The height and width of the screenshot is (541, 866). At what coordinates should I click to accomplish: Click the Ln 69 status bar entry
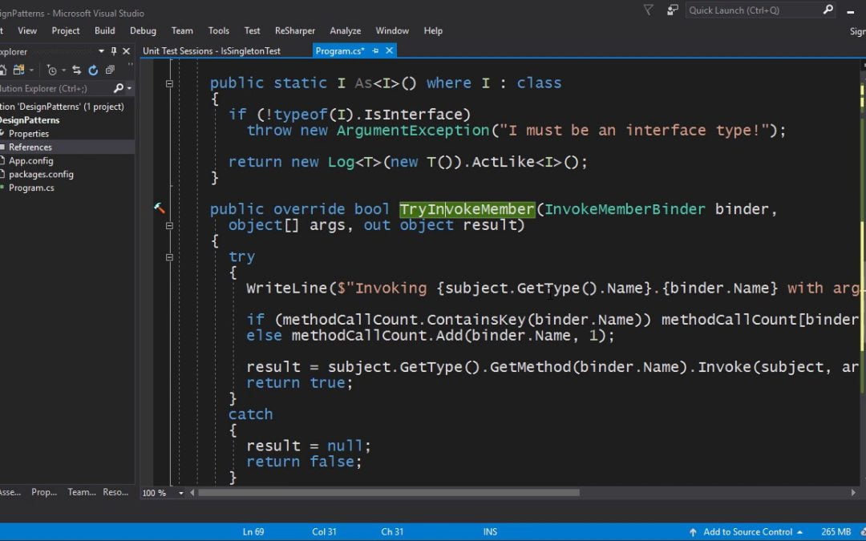253,531
